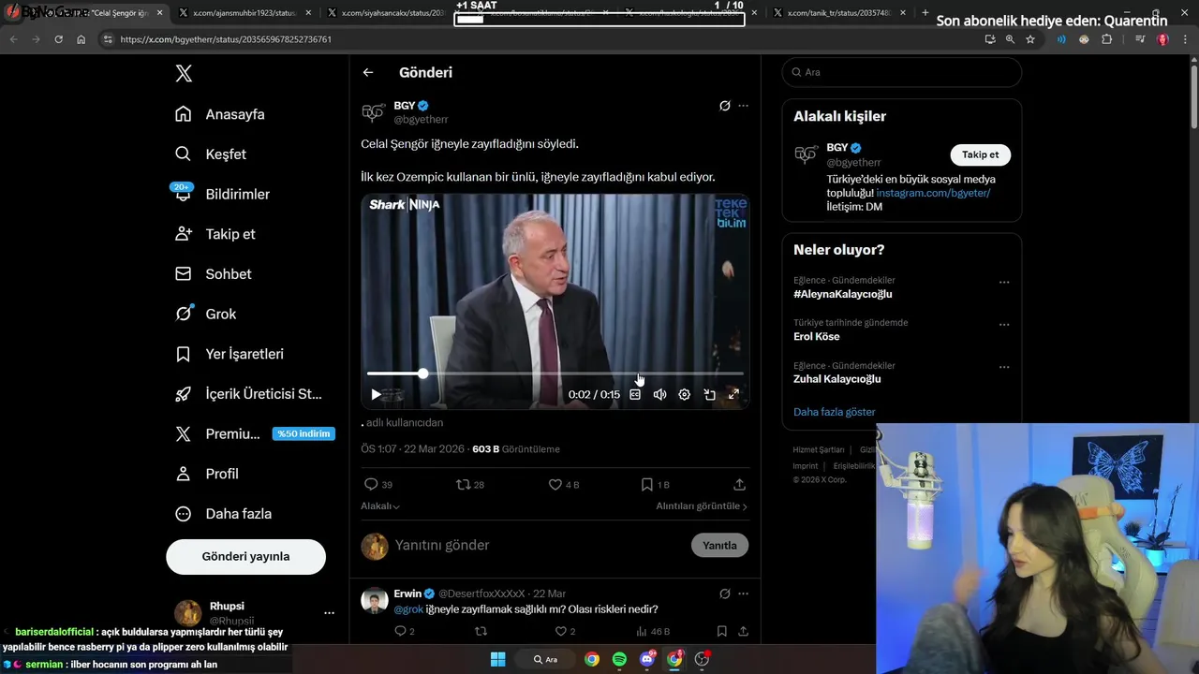
Task: Open the @grok mention in Erwin's reply
Action: click(408, 609)
